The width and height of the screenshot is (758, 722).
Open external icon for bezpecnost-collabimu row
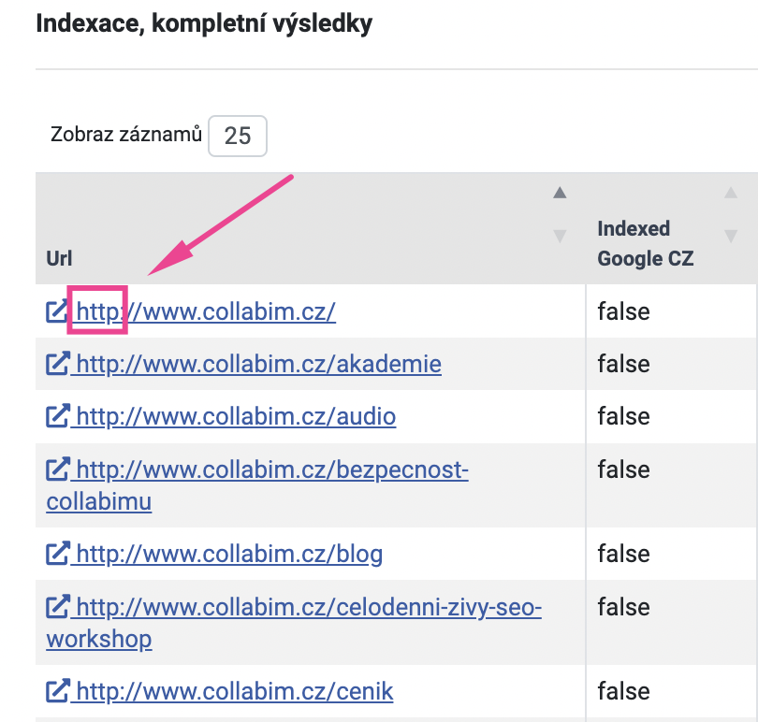pos(58,469)
